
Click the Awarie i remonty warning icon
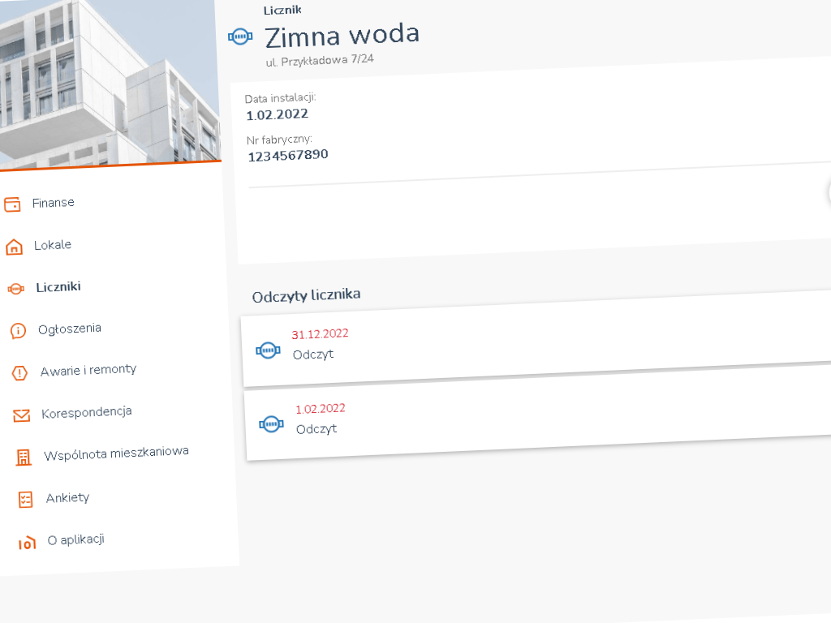click(x=19, y=373)
